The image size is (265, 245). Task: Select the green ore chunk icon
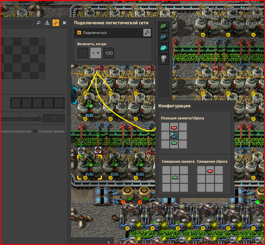tap(164, 27)
